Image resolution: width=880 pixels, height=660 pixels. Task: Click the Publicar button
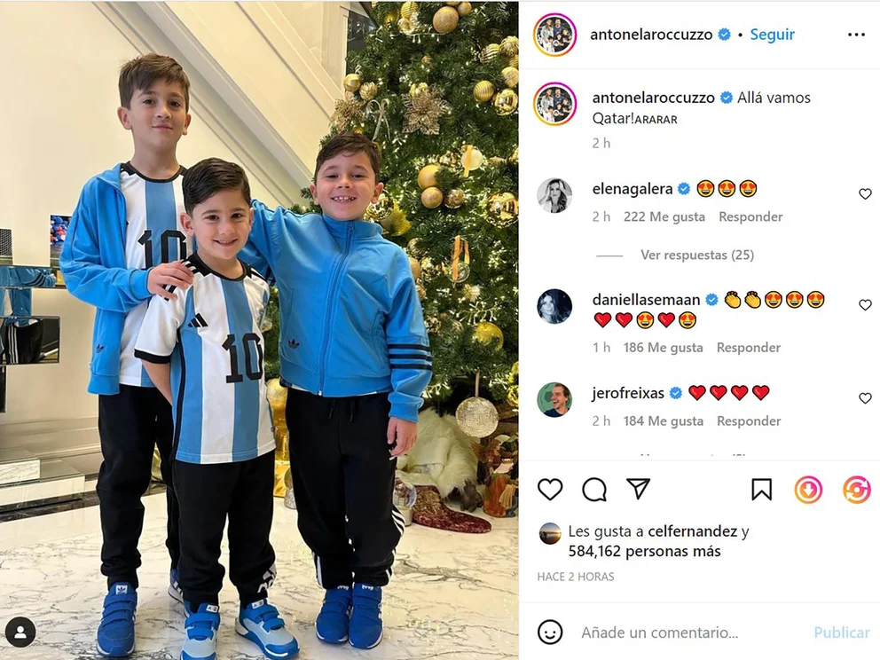click(x=841, y=633)
